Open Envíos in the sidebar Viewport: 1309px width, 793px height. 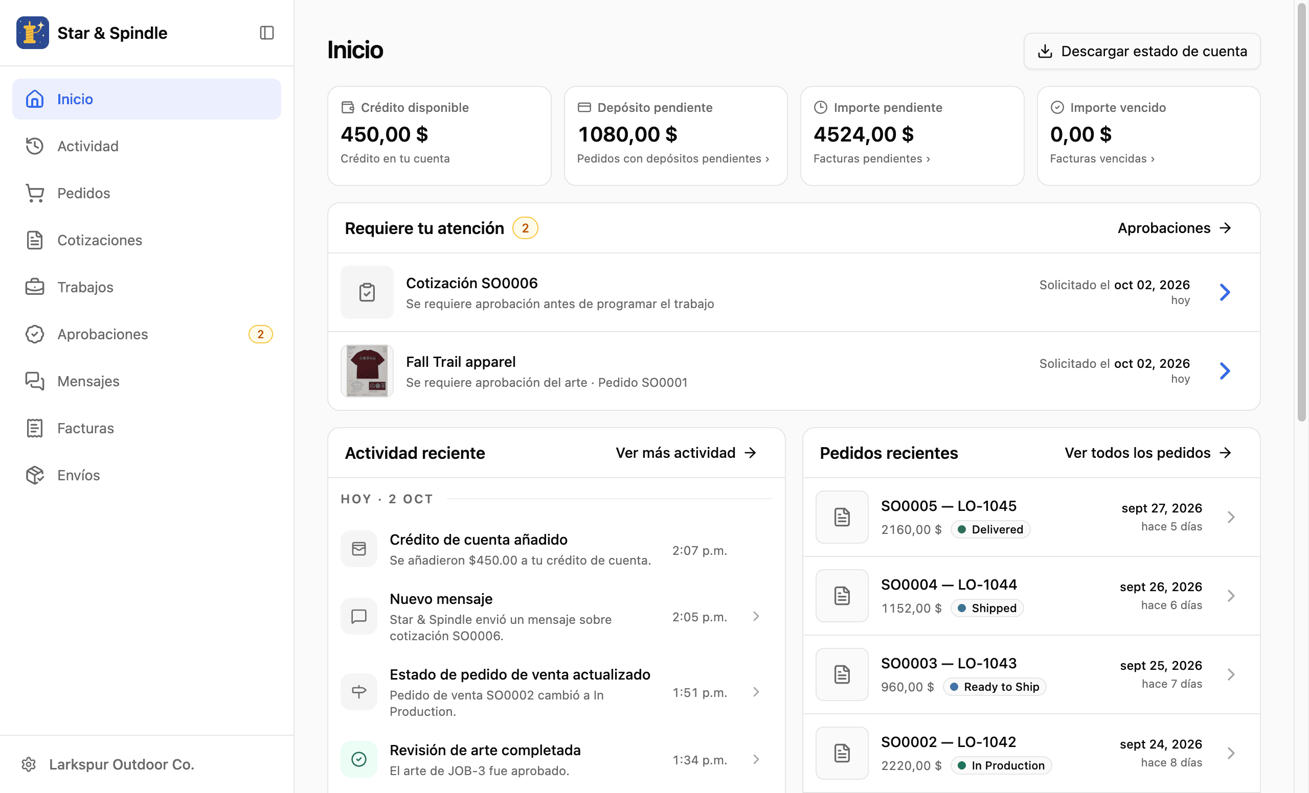(147, 475)
